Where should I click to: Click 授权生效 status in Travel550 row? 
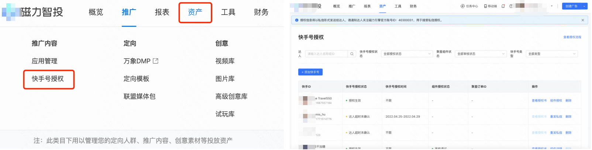(355, 101)
